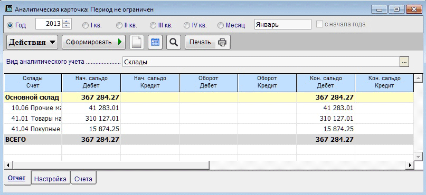Click closing debit 367 284.27 in Основной склад row
The height and width of the screenshot is (195, 426).
tap(335, 97)
